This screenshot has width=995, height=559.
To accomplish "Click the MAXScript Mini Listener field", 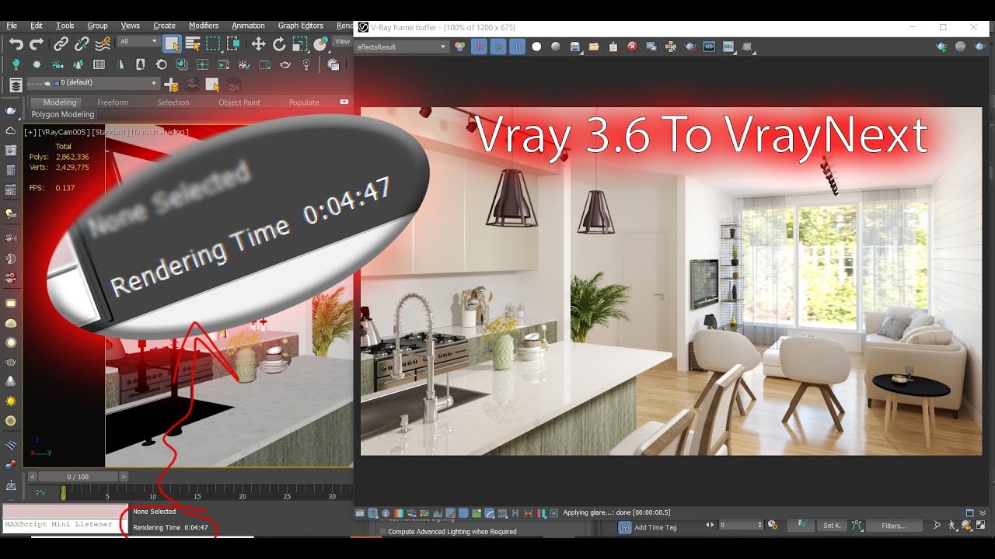I will pos(65,525).
